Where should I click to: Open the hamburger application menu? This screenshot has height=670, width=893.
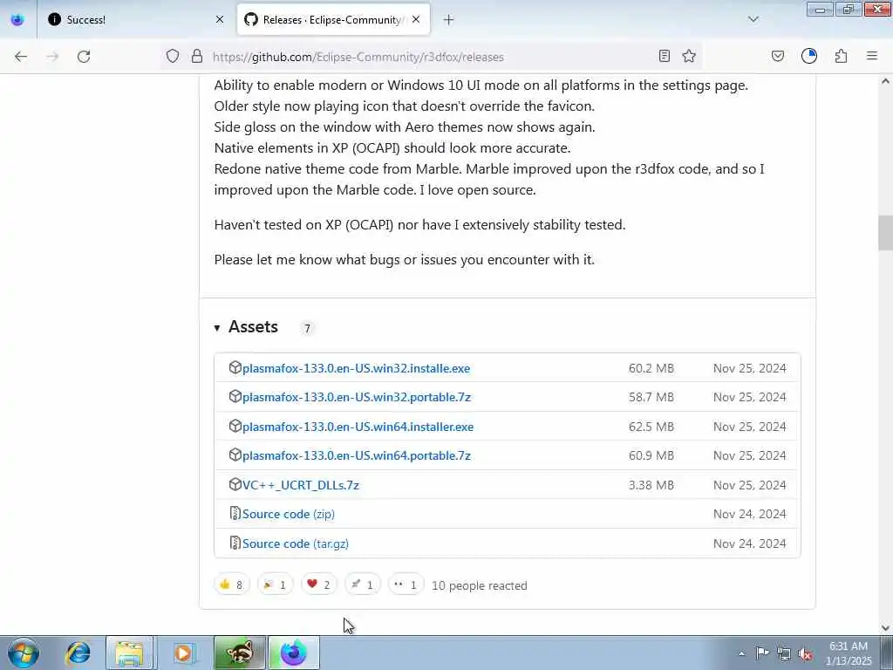tap(872, 56)
